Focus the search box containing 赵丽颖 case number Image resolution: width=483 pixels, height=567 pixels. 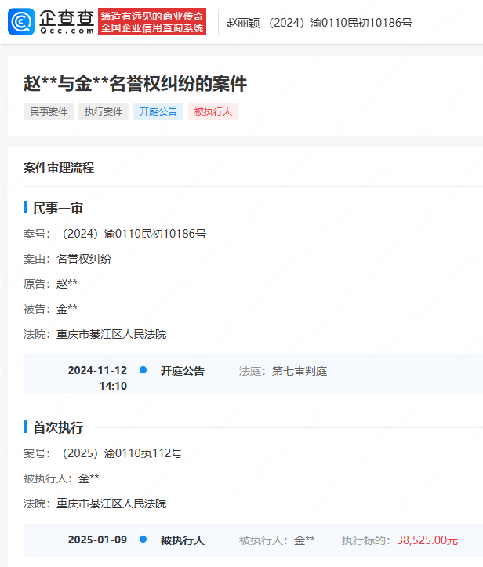pos(350,23)
